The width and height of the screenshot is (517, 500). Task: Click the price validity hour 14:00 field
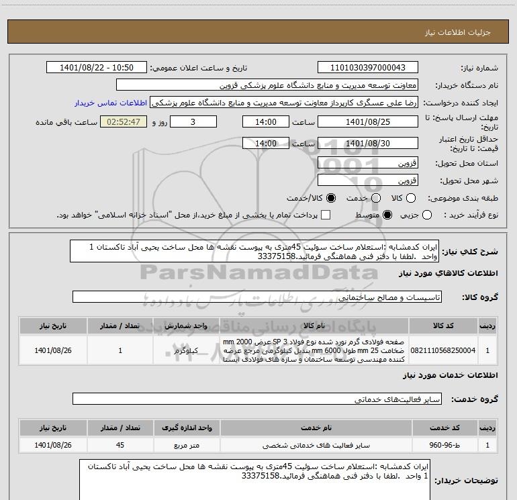(x=266, y=143)
